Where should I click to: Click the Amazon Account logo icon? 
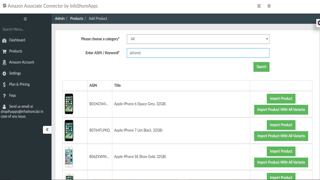[x=4, y=62]
